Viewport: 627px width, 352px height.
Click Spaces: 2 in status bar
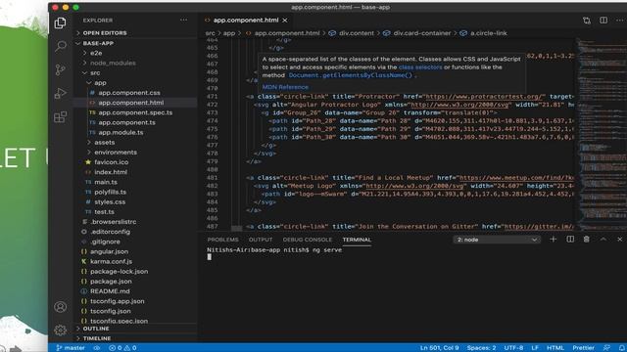pyautogui.click(x=481, y=348)
